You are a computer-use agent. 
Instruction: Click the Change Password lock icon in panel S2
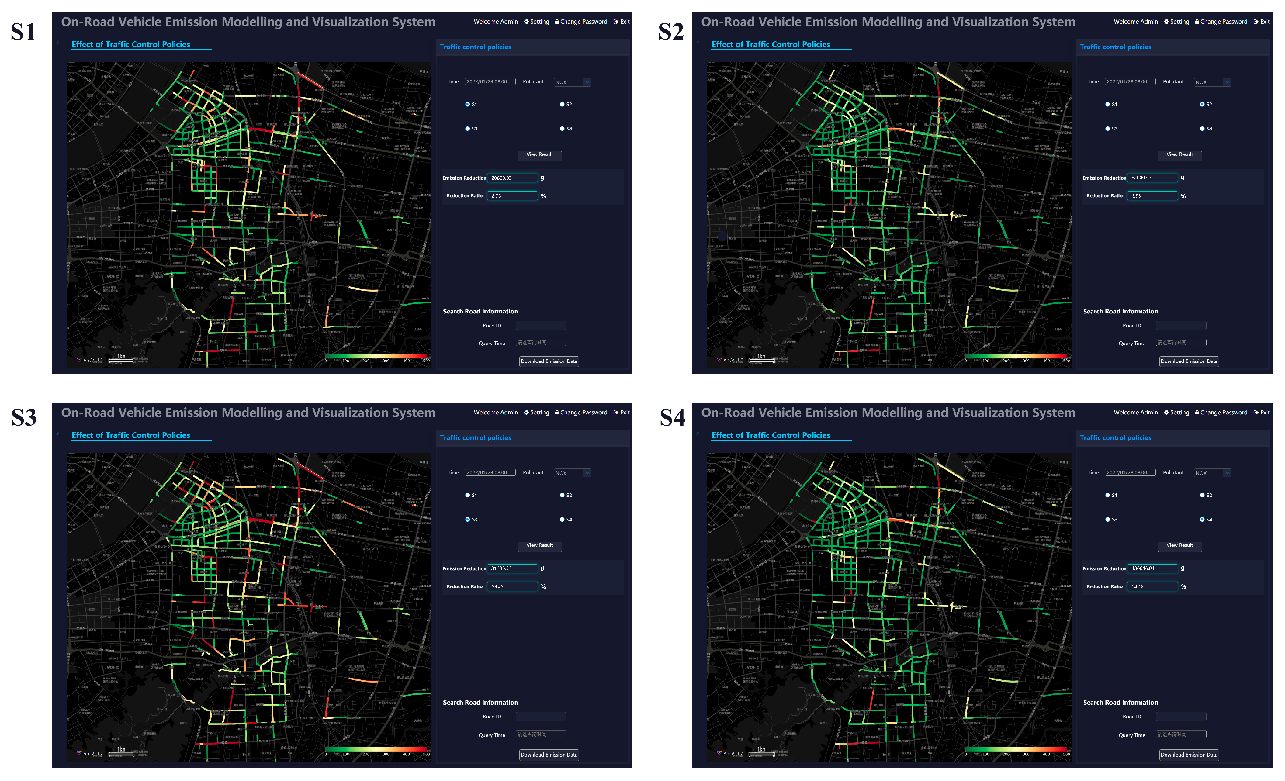click(x=1197, y=22)
